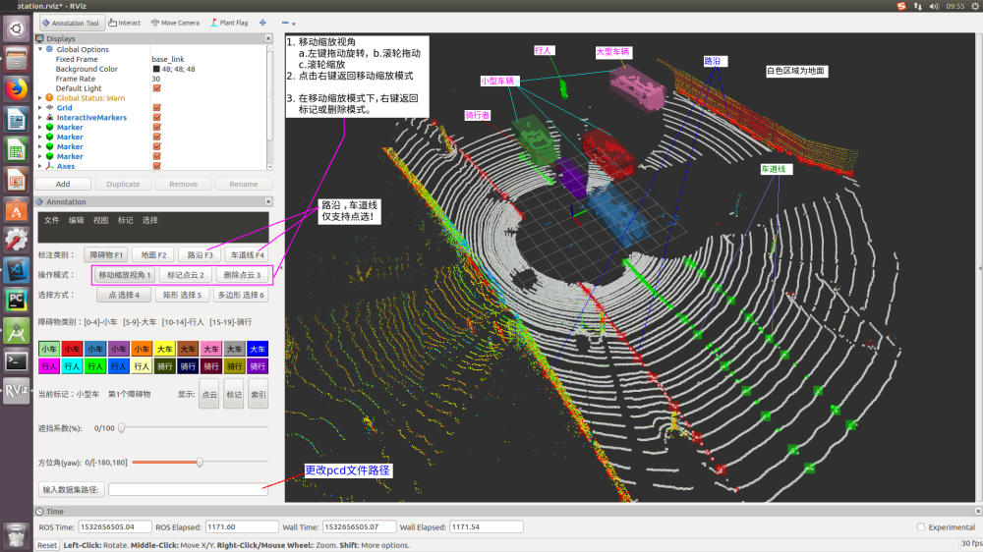This screenshot has width=983, height=552.
Task: Close the Displays panel
Action: pyautogui.click(x=268, y=38)
